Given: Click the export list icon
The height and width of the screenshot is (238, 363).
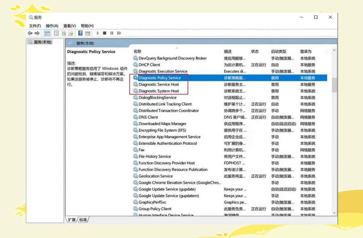Looking at the screenshot, I should point(70,32).
